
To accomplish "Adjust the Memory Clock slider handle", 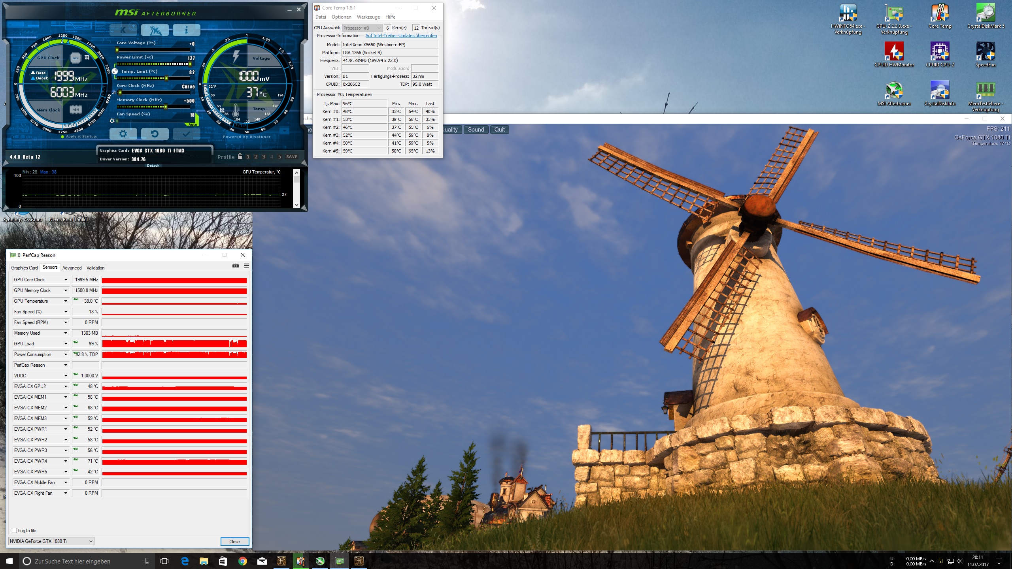I will 165,107.
